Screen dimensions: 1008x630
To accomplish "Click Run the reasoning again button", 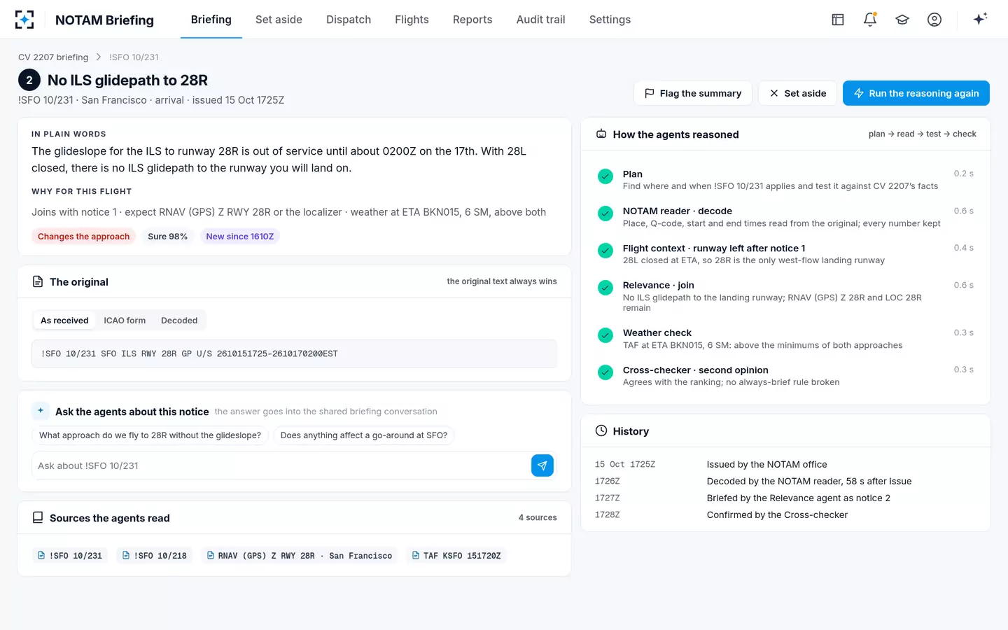I will click(916, 93).
